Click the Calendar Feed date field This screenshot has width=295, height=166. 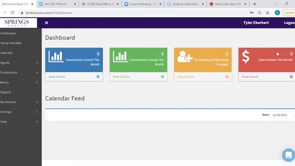(282, 115)
